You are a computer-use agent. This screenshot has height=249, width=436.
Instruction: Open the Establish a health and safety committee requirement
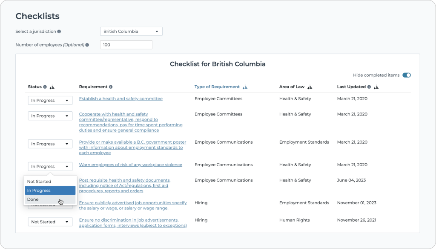(120, 98)
